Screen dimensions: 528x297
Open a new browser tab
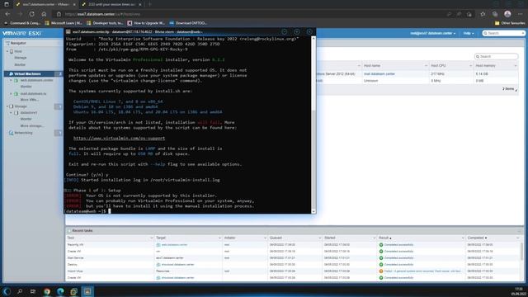click(x=149, y=4)
